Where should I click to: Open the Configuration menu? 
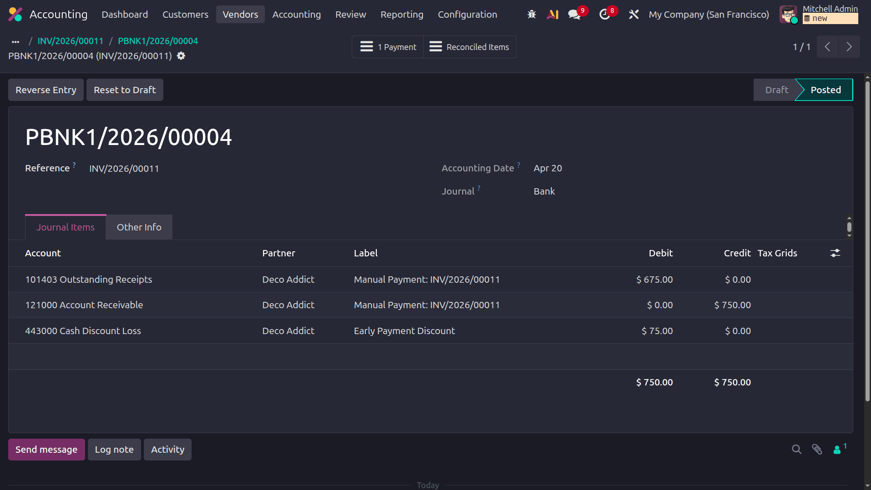click(467, 14)
